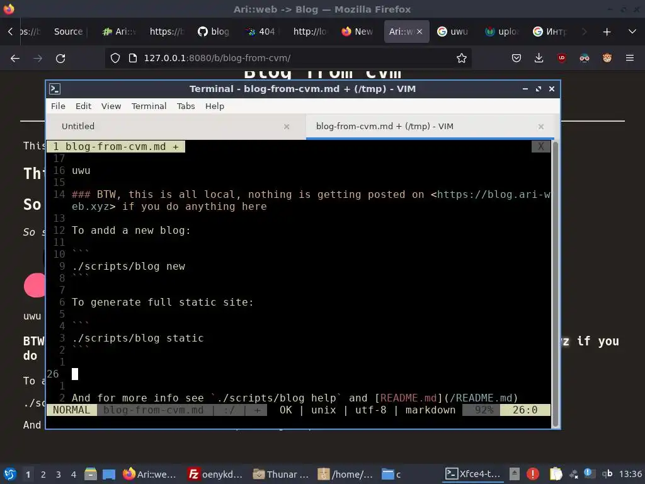The height and width of the screenshot is (484, 645).
Task: Bookmark this page with the star icon
Action: point(462,58)
